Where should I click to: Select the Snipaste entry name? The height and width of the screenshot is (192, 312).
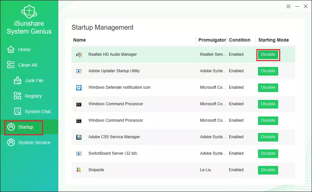point(96,170)
